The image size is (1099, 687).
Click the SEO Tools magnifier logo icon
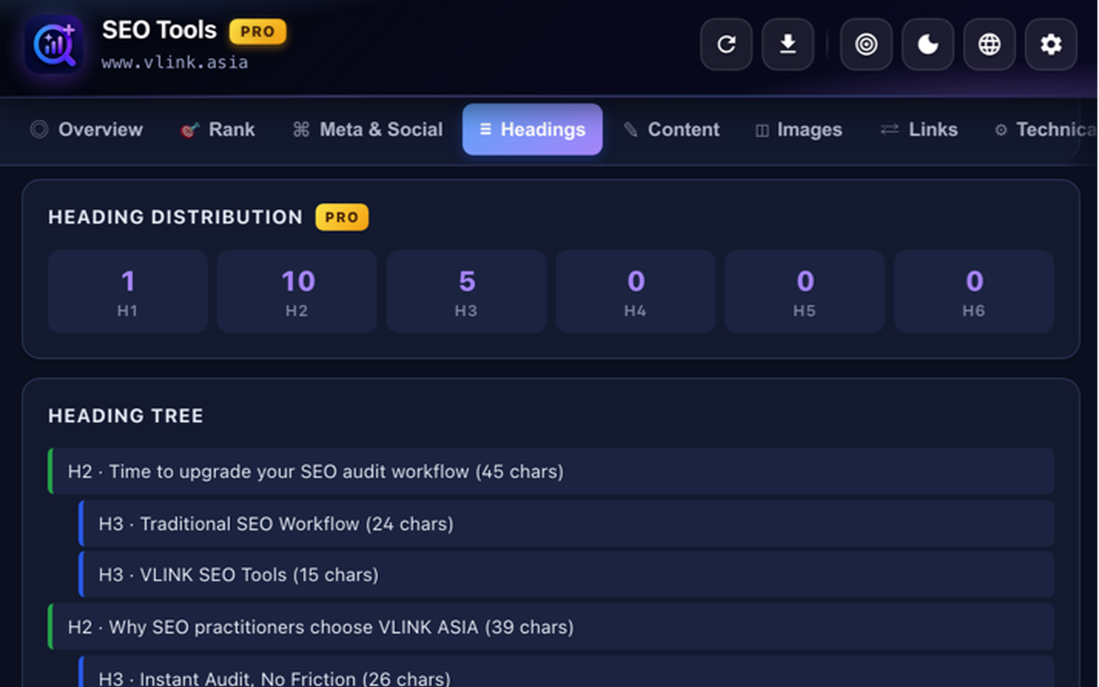[54, 45]
